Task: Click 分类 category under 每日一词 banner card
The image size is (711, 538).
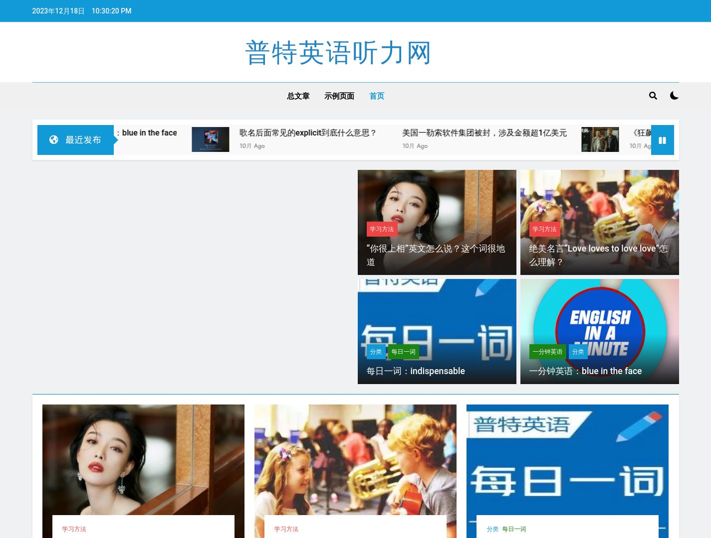Action: point(492,529)
